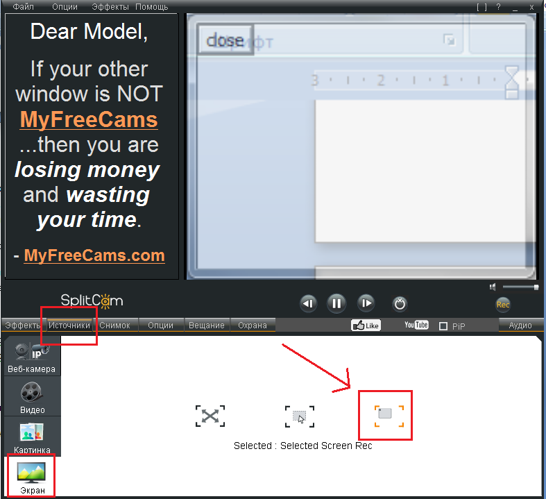The height and width of the screenshot is (499, 546).
Task: Click the question mark help button
Action: pos(499,7)
